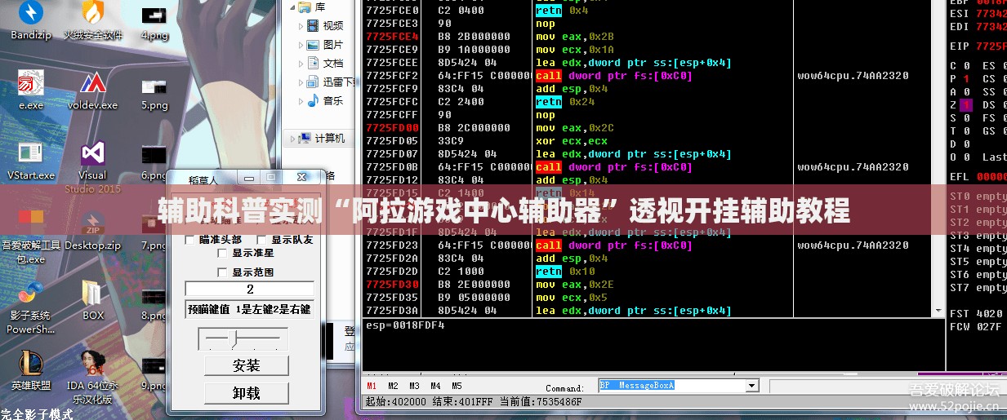
Task: Click the BP MessageBoxA command field
Action: point(671,386)
